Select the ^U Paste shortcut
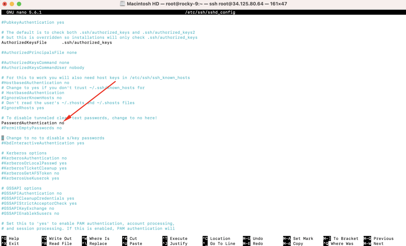 [132, 244]
